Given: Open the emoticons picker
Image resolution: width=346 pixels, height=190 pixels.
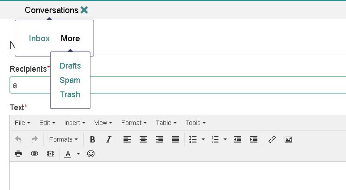Looking at the screenshot, I should pyautogui.click(x=91, y=154).
